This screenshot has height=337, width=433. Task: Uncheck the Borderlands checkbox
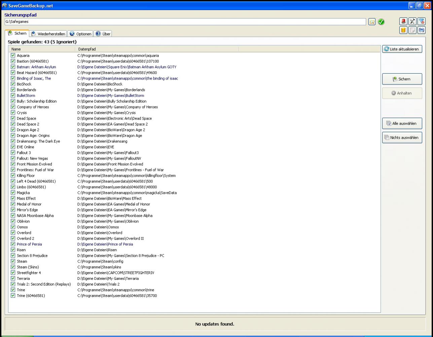click(13, 90)
